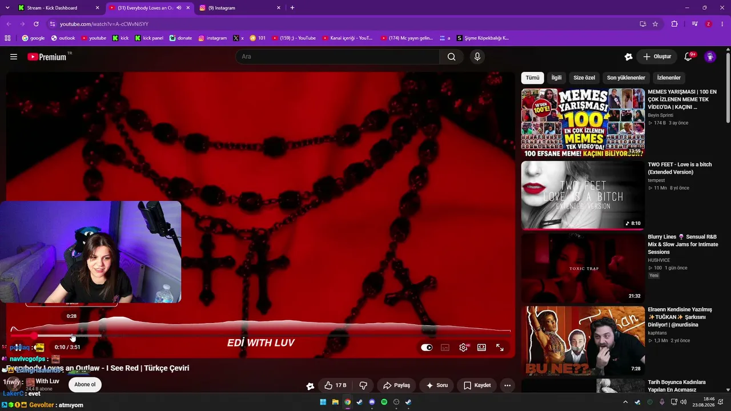This screenshot has height=411, width=731.
Task: Click the YouTube search input field
Action: 338,57
